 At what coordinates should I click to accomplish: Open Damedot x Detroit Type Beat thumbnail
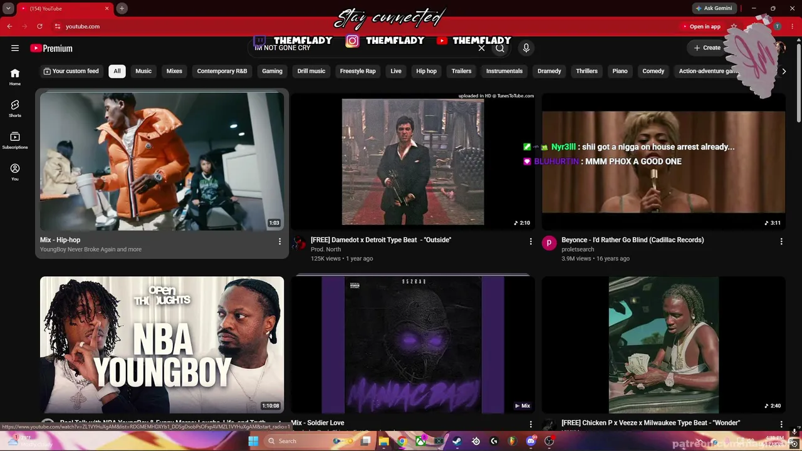413,161
